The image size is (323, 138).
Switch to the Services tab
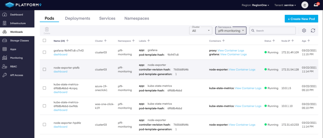[107, 18]
